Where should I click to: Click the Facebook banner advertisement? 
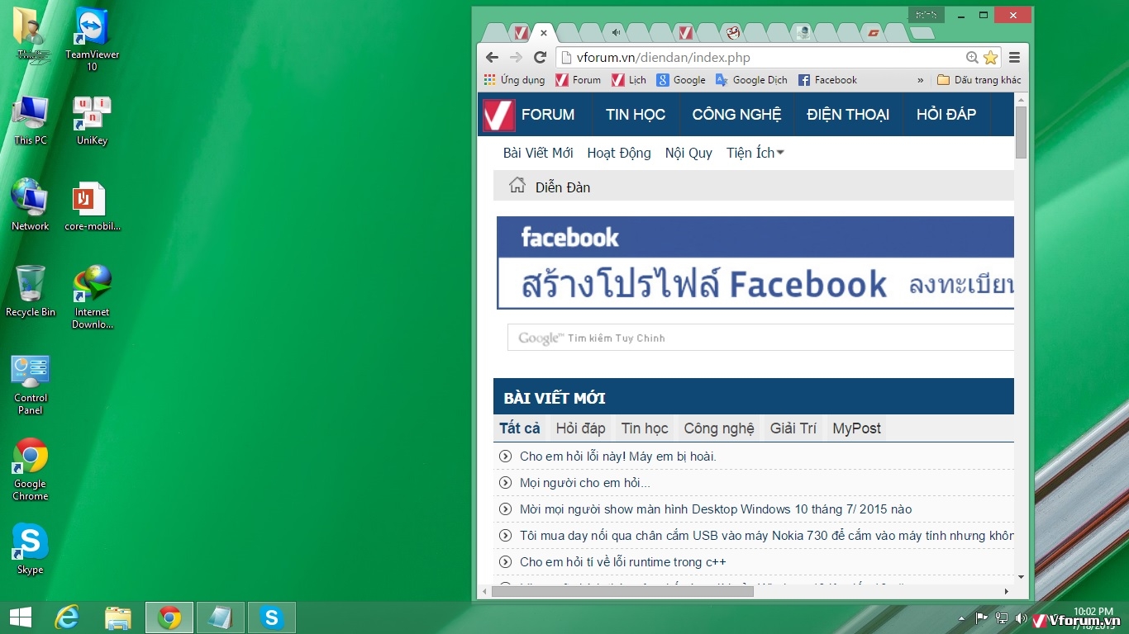(755, 263)
